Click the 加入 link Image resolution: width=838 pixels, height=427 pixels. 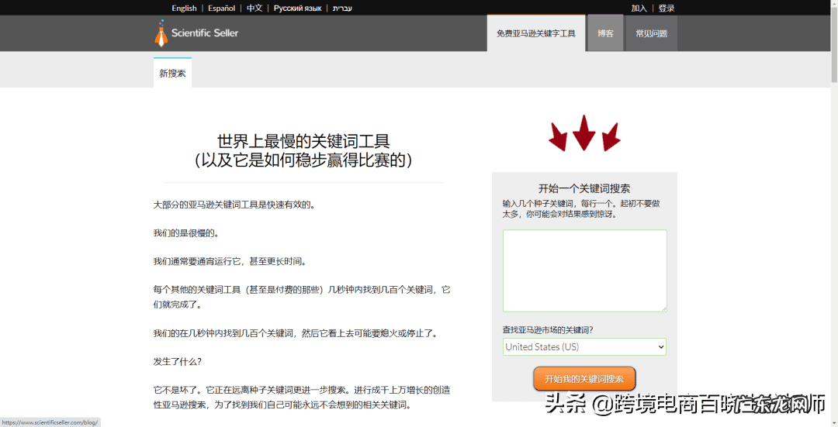point(639,8)
